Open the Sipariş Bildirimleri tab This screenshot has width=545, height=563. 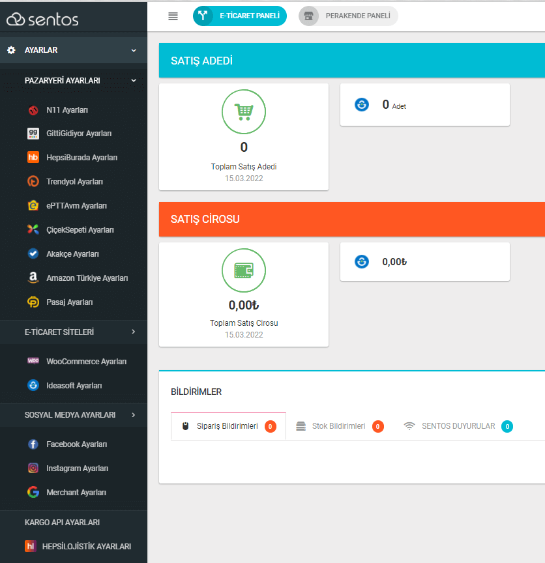click(228, 426)
